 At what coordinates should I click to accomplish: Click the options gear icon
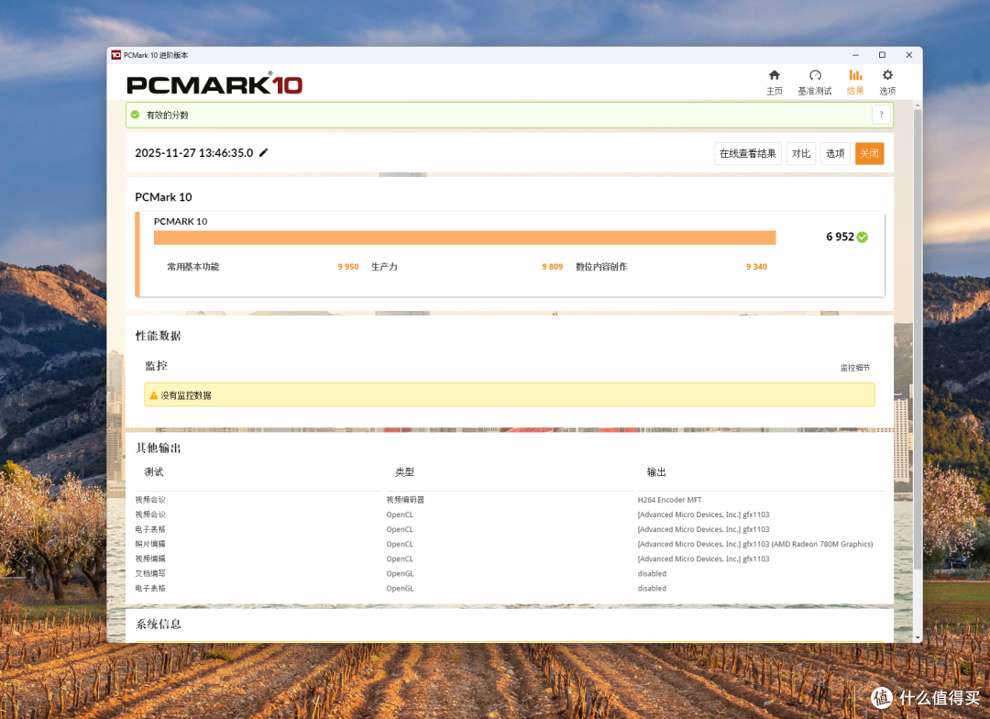click(887, 75)
